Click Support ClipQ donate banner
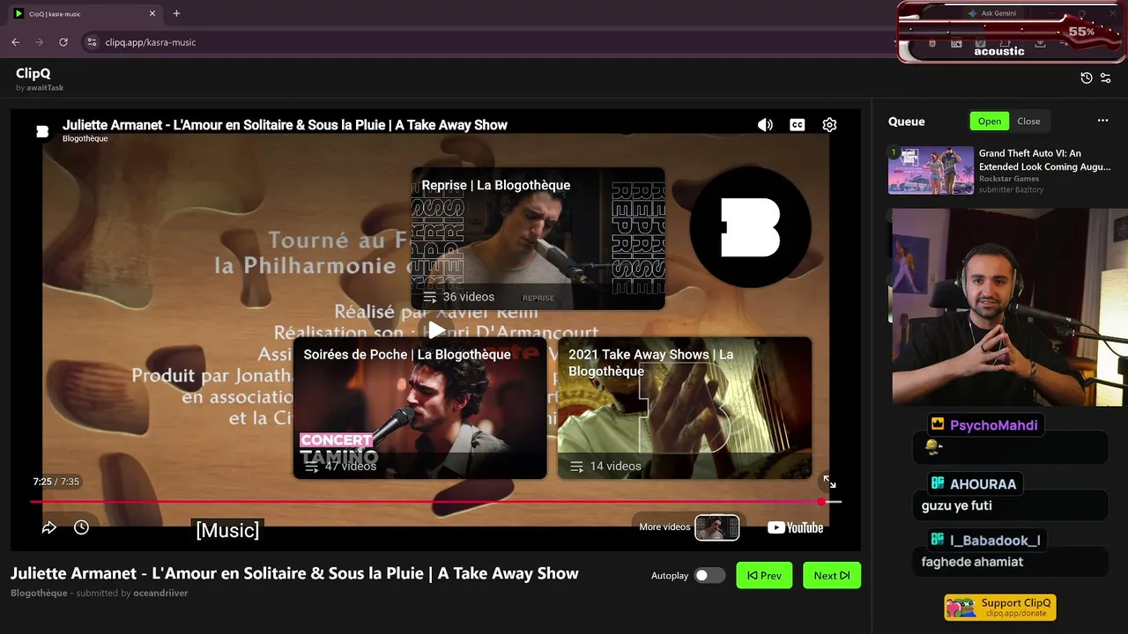The width and height of the screenshot is (1128, 634). 1000,608
